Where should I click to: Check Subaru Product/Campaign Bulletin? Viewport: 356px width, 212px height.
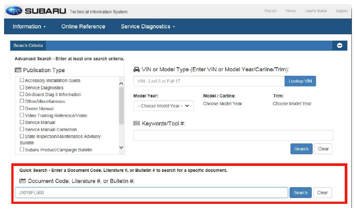click(22, 149)
